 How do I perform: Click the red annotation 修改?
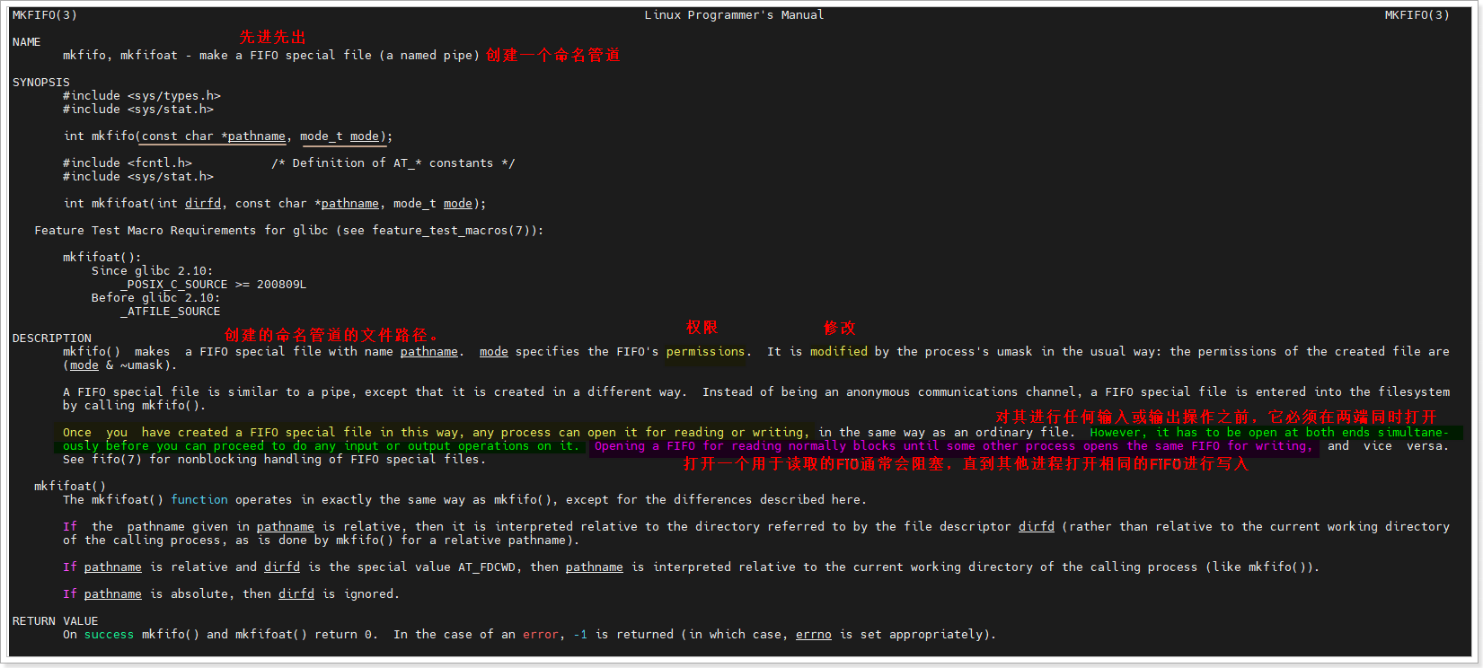tap(839, 328)
